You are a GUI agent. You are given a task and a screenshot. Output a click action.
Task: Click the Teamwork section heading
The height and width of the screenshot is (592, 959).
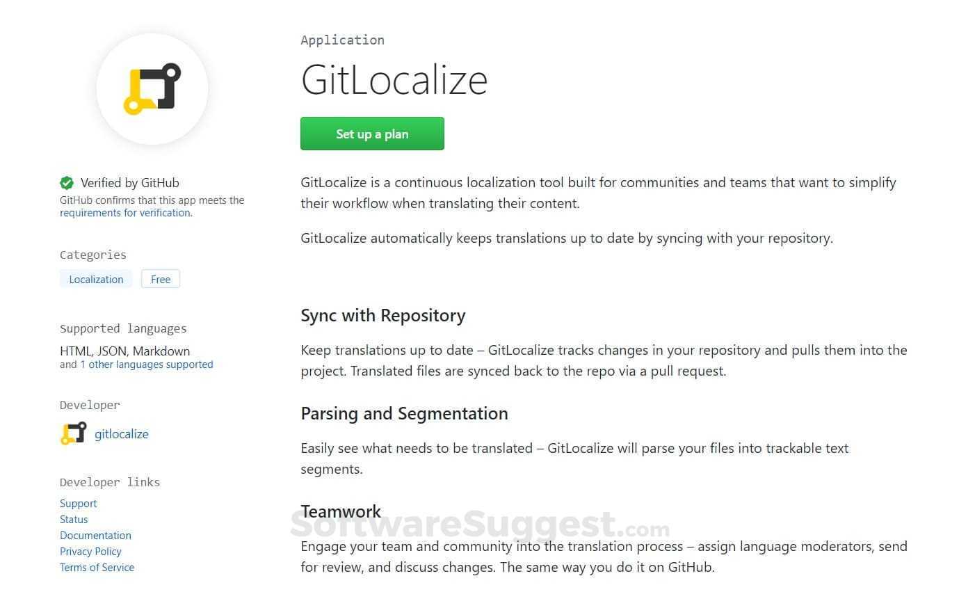(341, 511)
